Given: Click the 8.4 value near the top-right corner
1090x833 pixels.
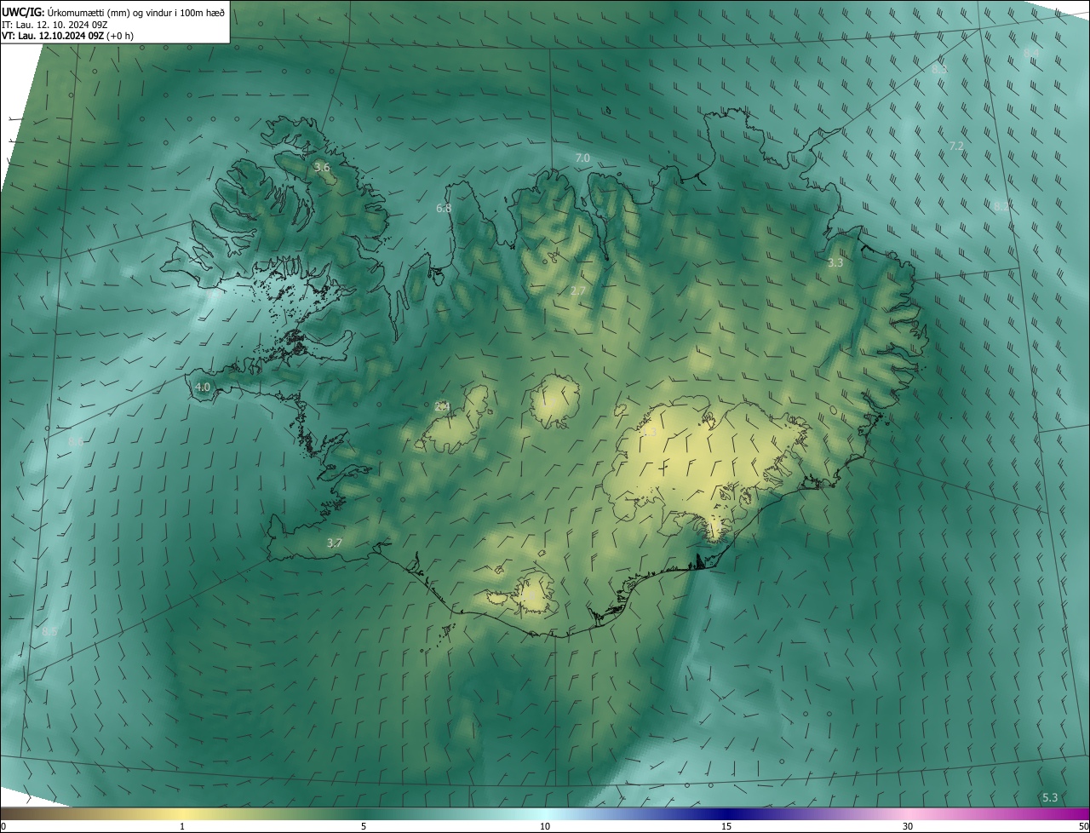Looking at the screenshot, I should (1031, 53).
